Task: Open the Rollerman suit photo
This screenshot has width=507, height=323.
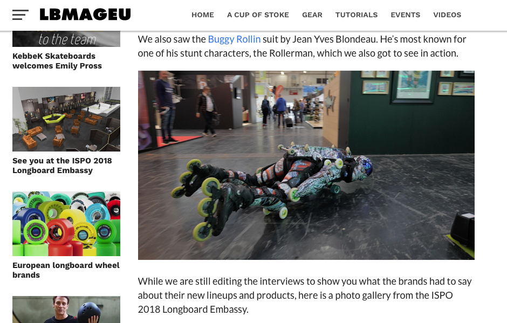Action: [x=306, y=165]
